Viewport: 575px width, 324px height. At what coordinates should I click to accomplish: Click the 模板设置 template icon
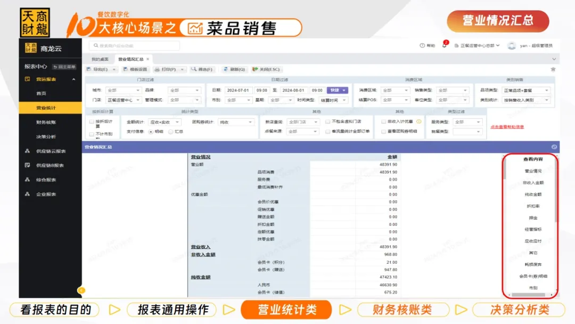[x=126, y=69]
